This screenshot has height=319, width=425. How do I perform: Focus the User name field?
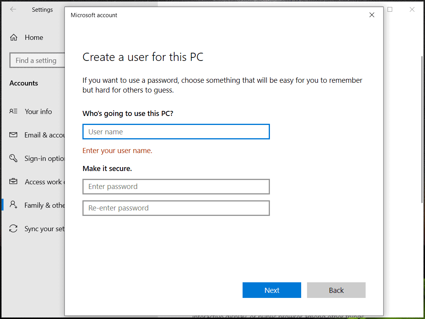tap(176, 132)
